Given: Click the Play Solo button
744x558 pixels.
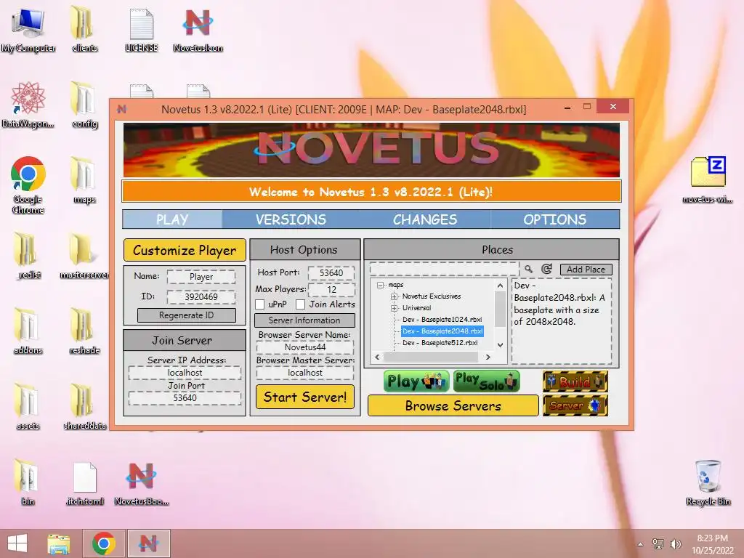Looking at the screenshot, I should (x=486, y=381).
